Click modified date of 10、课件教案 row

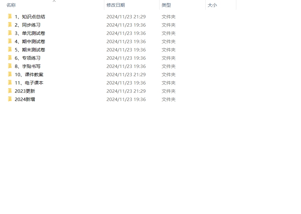(x=126, y=74)
